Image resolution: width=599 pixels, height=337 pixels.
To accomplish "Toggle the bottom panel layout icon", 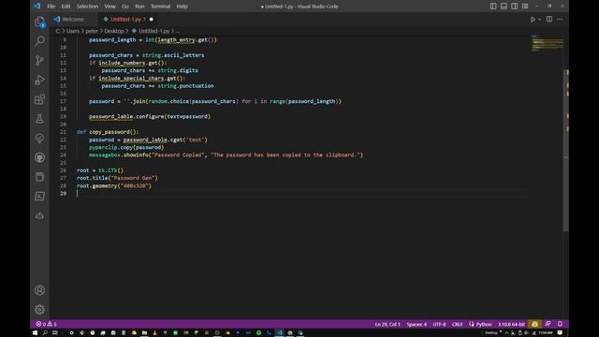I will pos(504,7).
